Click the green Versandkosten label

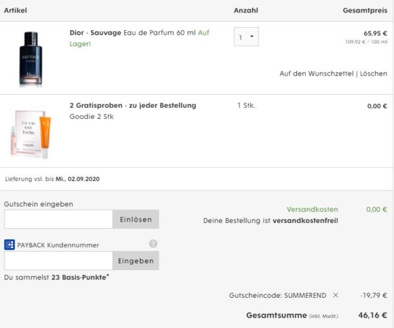pyautogui.click(x=312, y=210)
